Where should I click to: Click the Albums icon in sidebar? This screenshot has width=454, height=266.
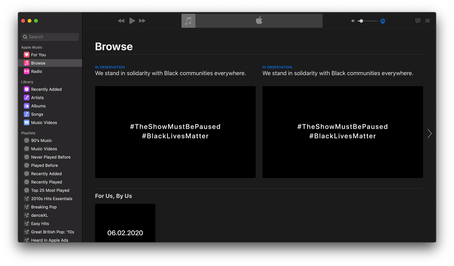click(x=27, y=106)
